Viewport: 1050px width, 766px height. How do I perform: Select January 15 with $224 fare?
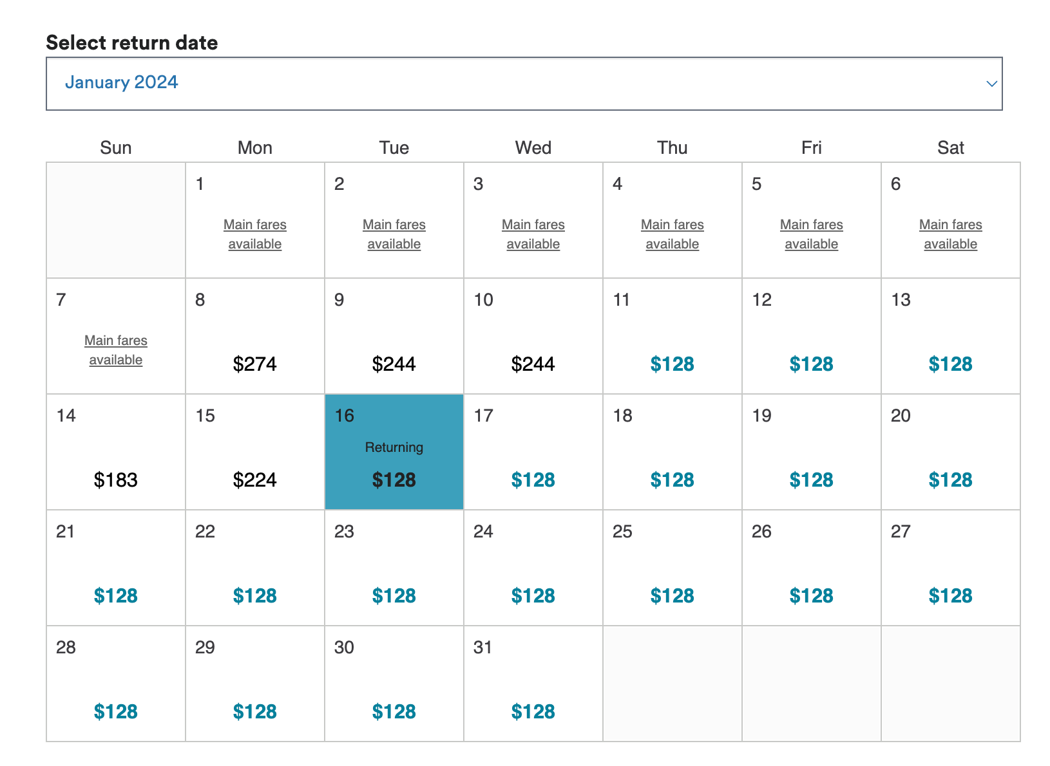click(x=255, y=480)
